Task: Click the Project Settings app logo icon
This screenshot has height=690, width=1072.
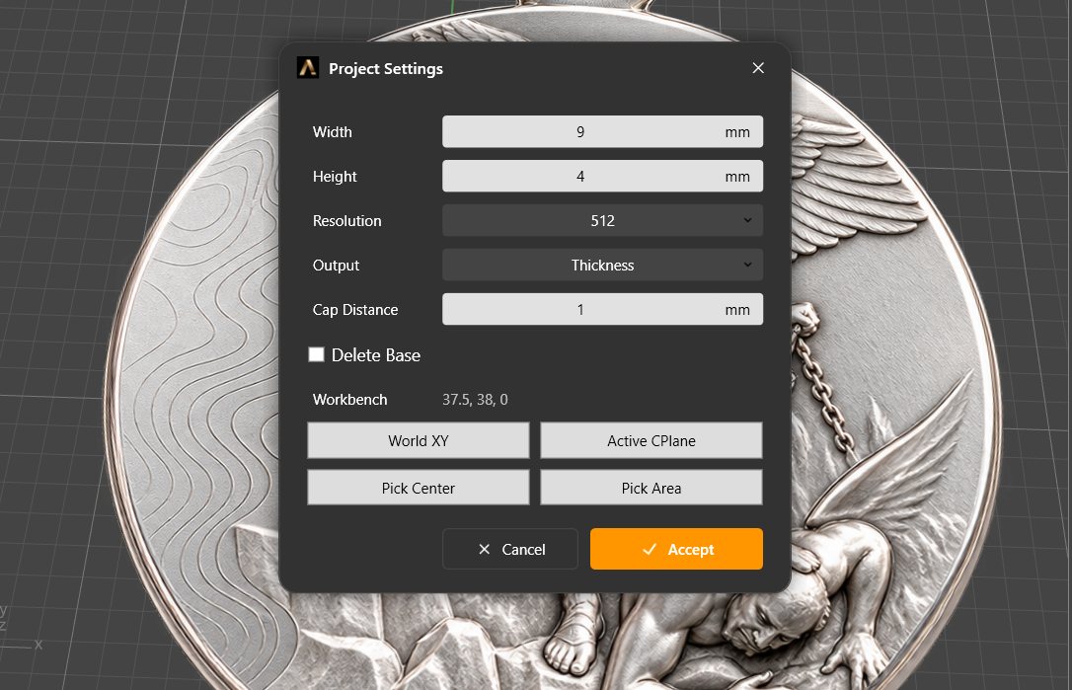Action: [308, 68]
